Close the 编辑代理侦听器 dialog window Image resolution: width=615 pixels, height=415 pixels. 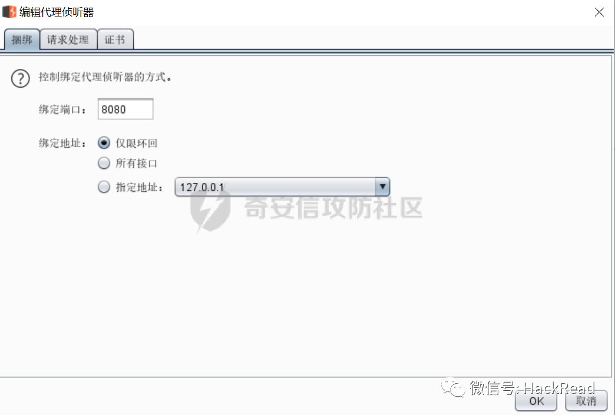(x=599, y=12)
